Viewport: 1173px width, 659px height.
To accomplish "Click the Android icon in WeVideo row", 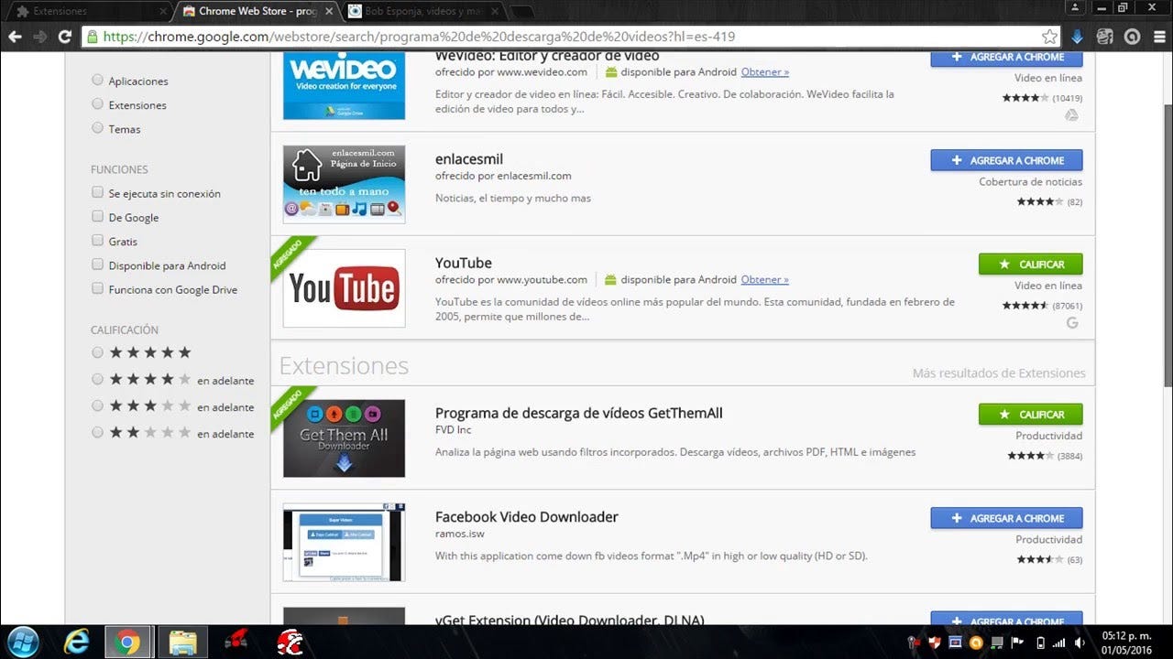I will click(610, 71).
